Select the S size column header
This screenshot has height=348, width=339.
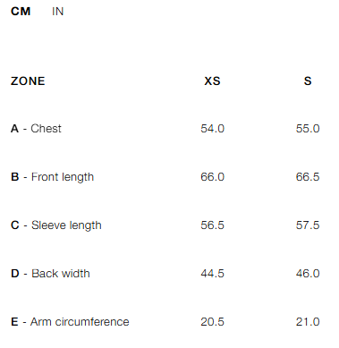(x=308, y=81)
